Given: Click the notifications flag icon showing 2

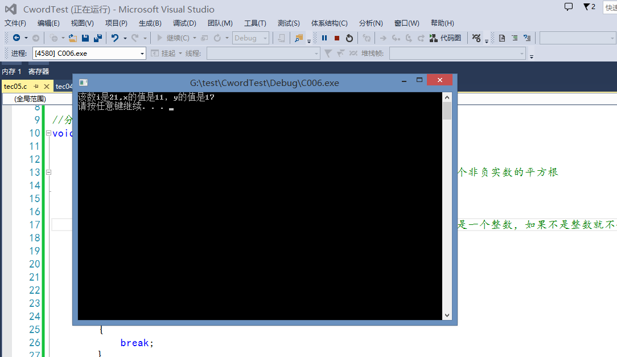Looking at the screenshot, I should coord(589,7).
